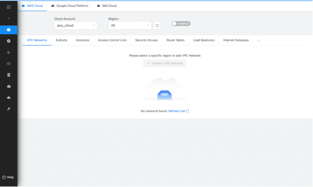
Task: Click the refresh arrow after Refresh List
Action: [x=188, y=111]
